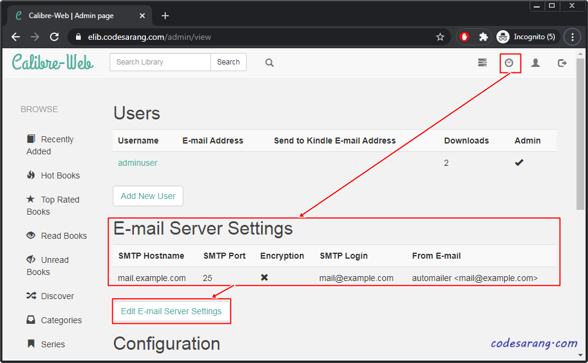This screenshot has width=588, height=363.
Task: Open Recently Added in sidebar
Action: pyautogui.click(x=50, y=145)
